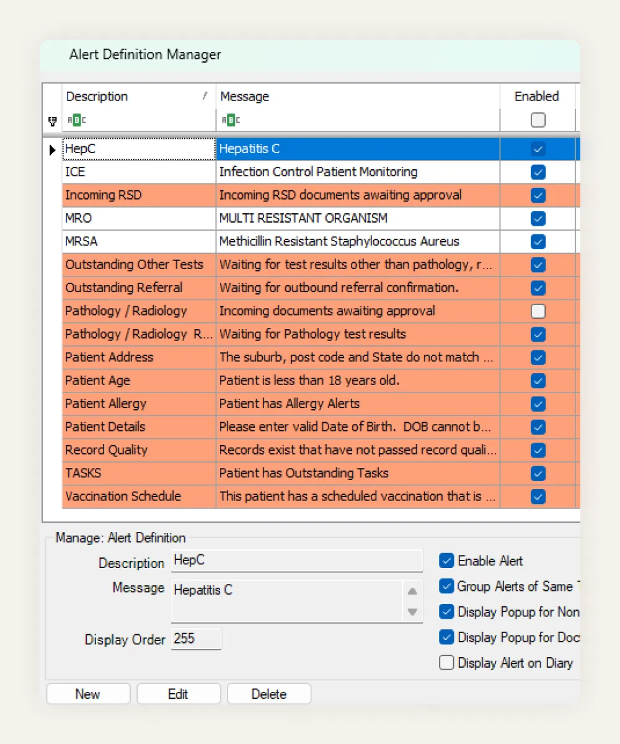
Task: Enable the Incoming documents awaiting approval alert
Action: pos(538,311)
